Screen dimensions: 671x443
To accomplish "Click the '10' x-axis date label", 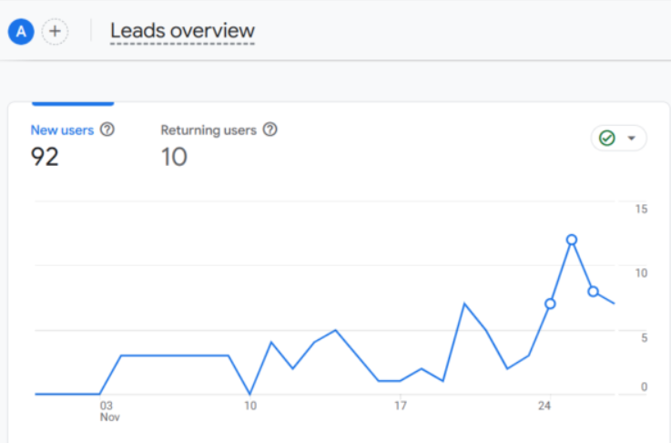I will (x=250, y=406).
